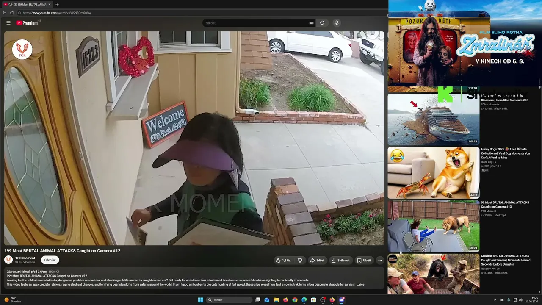Image resolution: width=542 pixels, height=305 pixels.
Task: Start voice search with the microphone
Action: 337,23
